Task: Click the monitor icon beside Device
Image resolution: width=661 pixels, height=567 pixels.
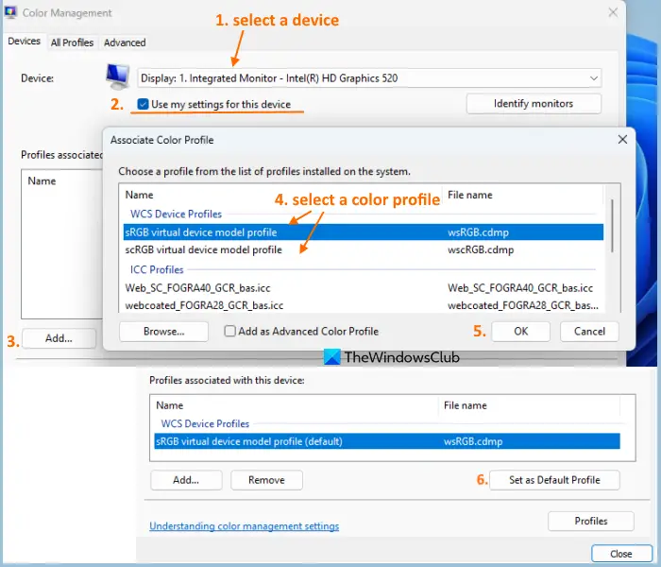Action: 118,77
